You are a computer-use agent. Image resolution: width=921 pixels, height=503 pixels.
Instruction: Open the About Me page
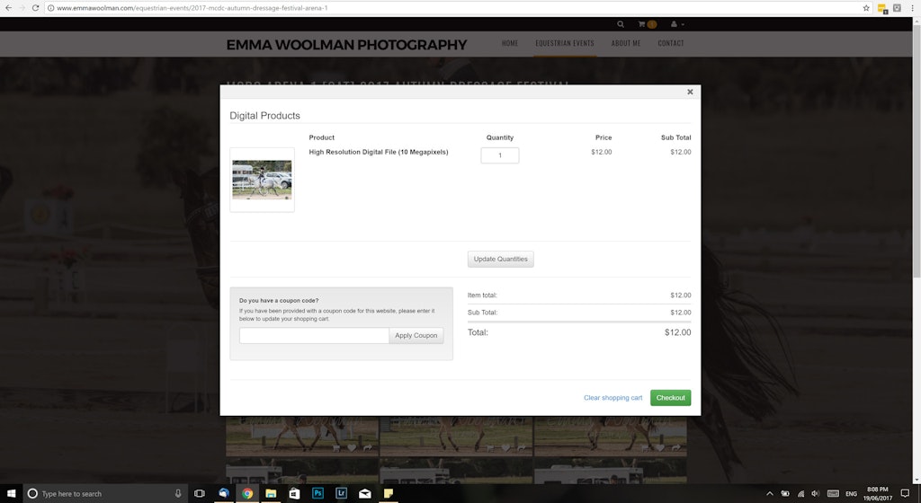pos(626,43)
